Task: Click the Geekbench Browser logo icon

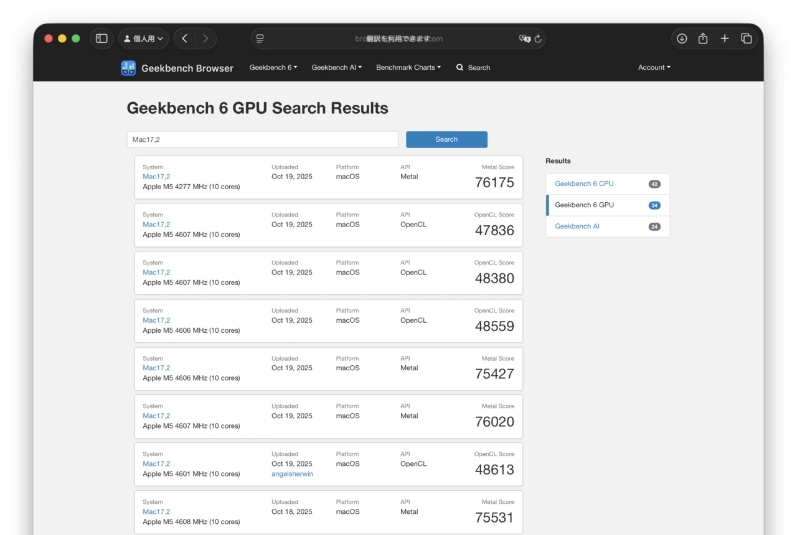Action: click(128, 68)
